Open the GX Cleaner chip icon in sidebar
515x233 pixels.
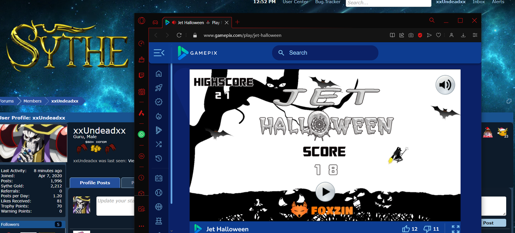(x=141, y=92)
